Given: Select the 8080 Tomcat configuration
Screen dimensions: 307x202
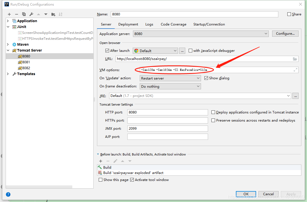Looking at the screenshot, I should (x=49, y=56).
